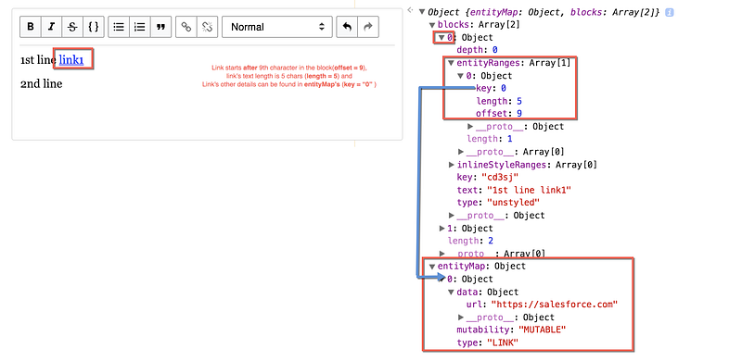Select type: "unstyled" property
Screen dimensions: 742x361
[x=498, y=203]
